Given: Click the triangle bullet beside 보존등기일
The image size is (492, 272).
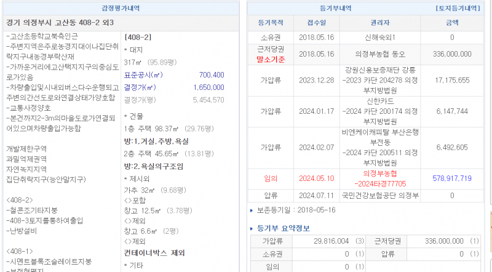Looking at the screenshot, I should coord(252,210).
